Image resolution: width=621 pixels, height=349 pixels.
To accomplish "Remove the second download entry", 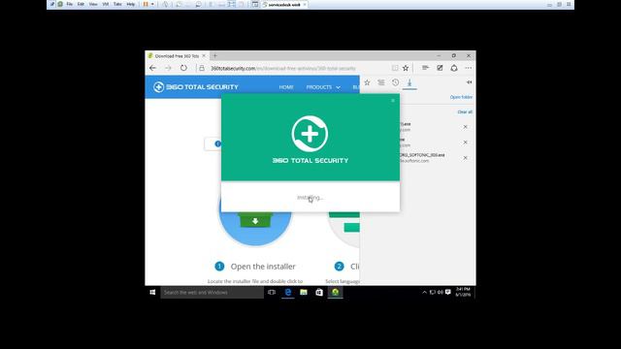I will coord(466,143).
